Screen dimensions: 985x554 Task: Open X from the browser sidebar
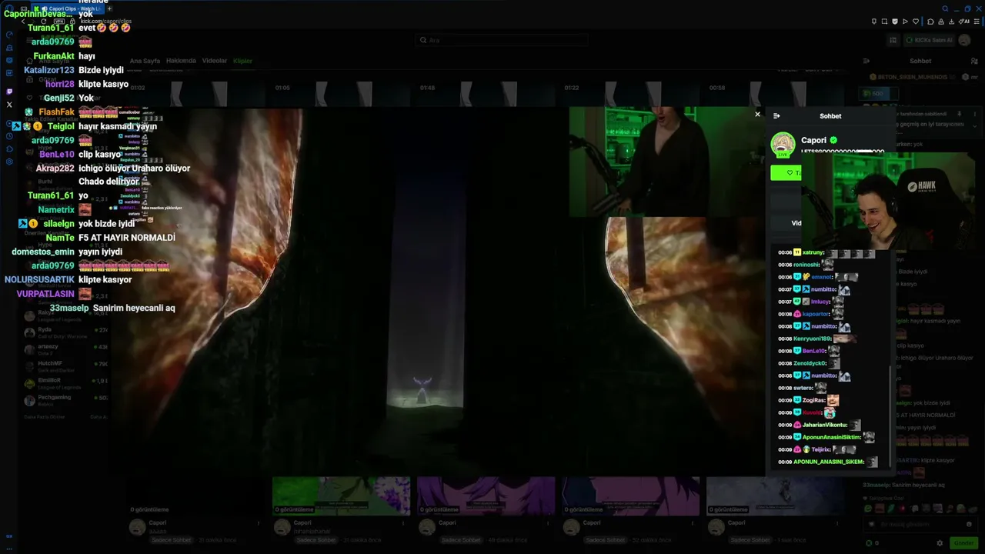pos(9,105)
